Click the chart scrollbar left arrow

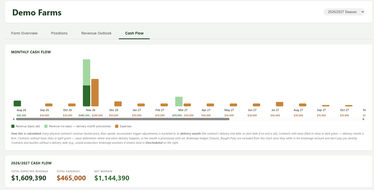coord(13,119)
